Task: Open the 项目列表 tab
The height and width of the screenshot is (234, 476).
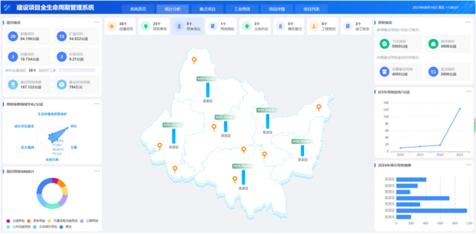Action: coord(311,9)
